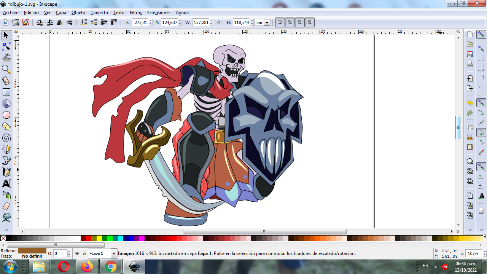Select the Zoom magnifier tool
Image resolution: width=487 pixels, height=274 pixels.
pyautogui.click(x=6, y=69)
